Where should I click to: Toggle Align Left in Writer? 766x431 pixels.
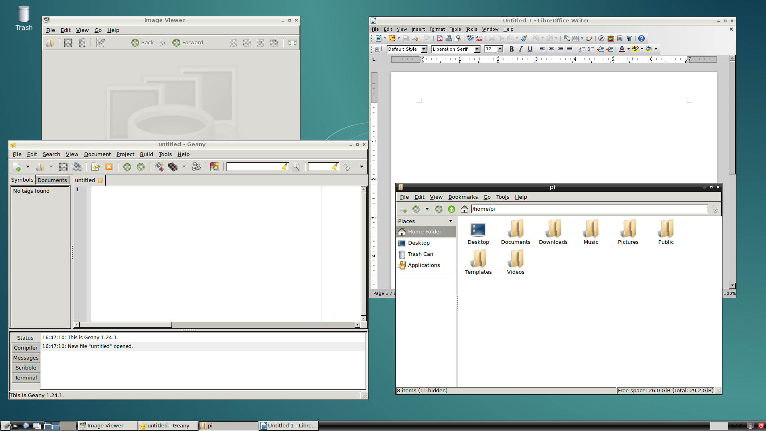542,49
